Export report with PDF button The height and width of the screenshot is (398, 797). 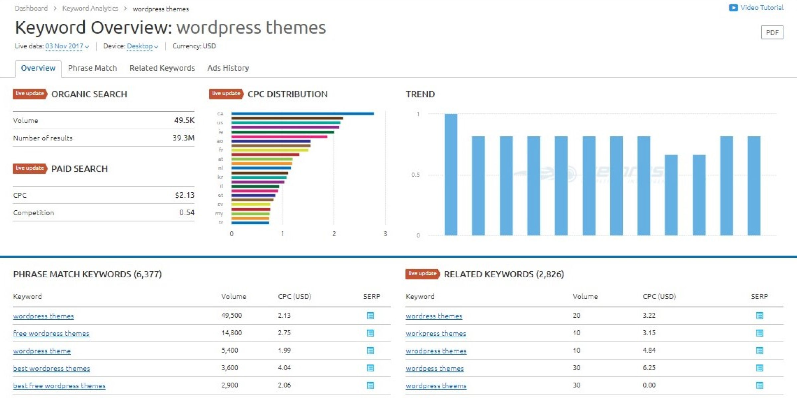click(772, 33)
